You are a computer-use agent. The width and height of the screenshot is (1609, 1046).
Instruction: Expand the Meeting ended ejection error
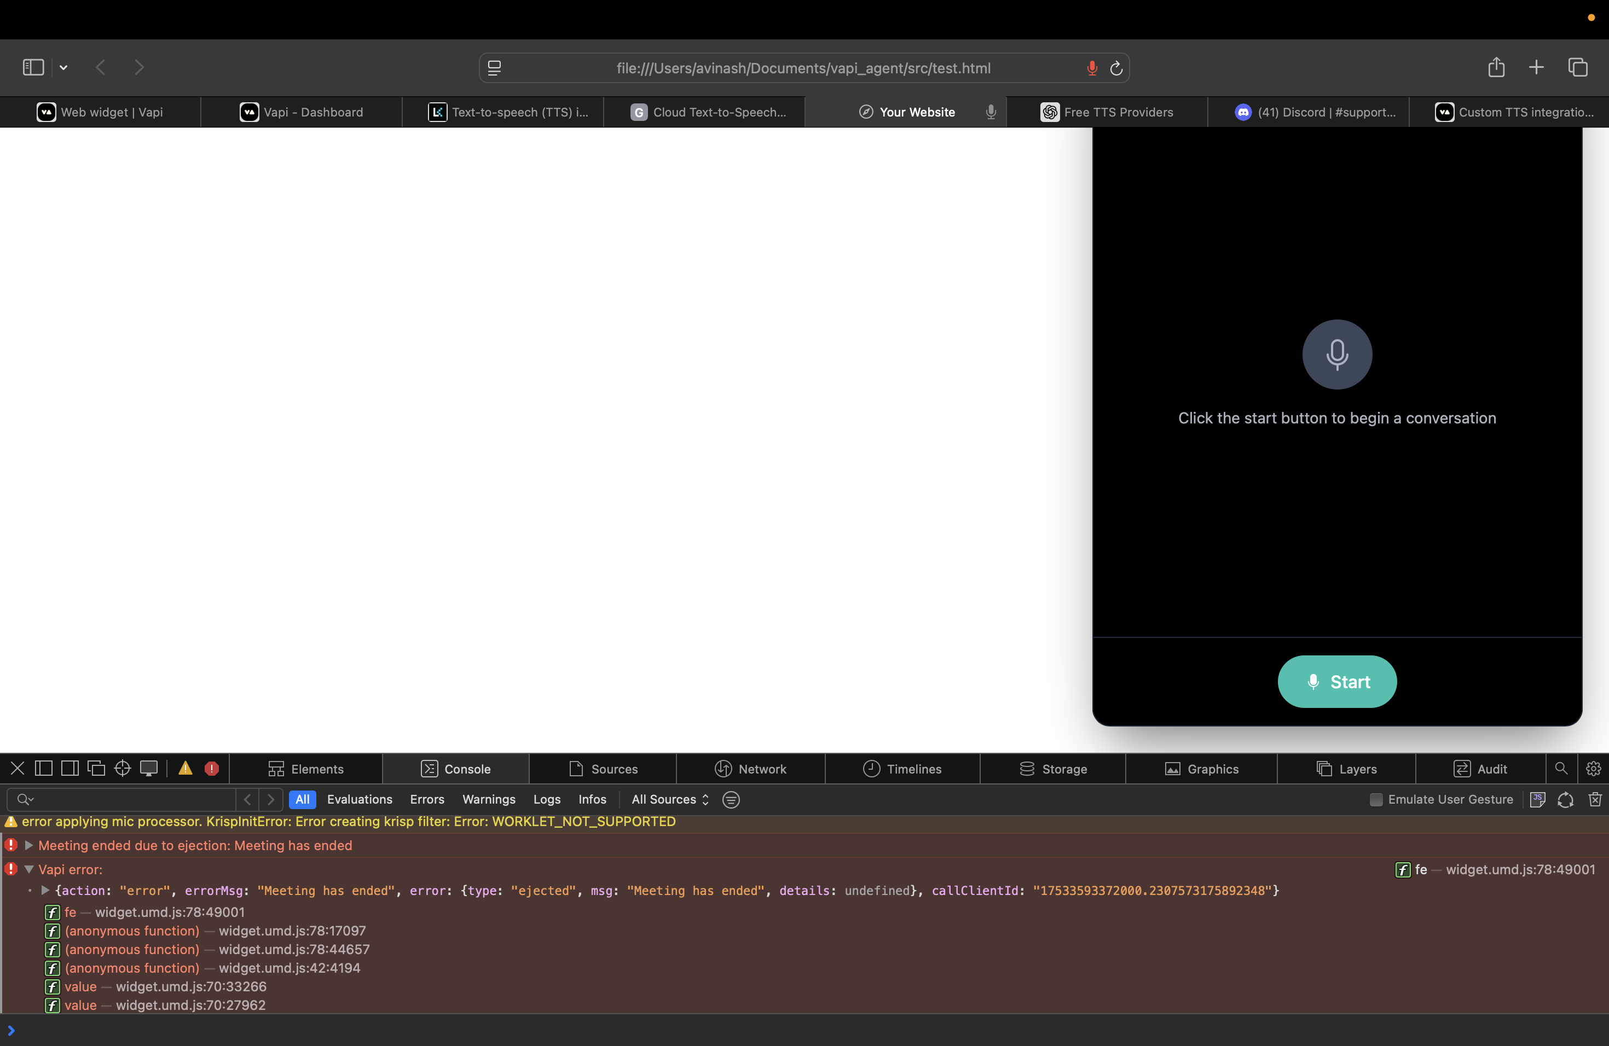(29, 845)
